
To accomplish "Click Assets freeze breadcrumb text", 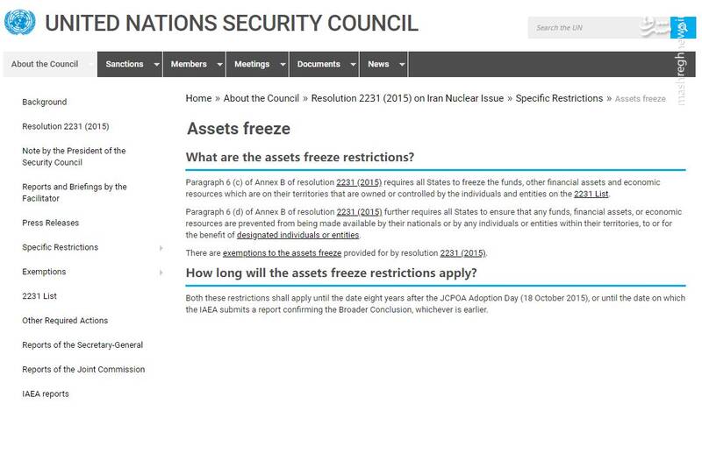I will click(641, 99).
